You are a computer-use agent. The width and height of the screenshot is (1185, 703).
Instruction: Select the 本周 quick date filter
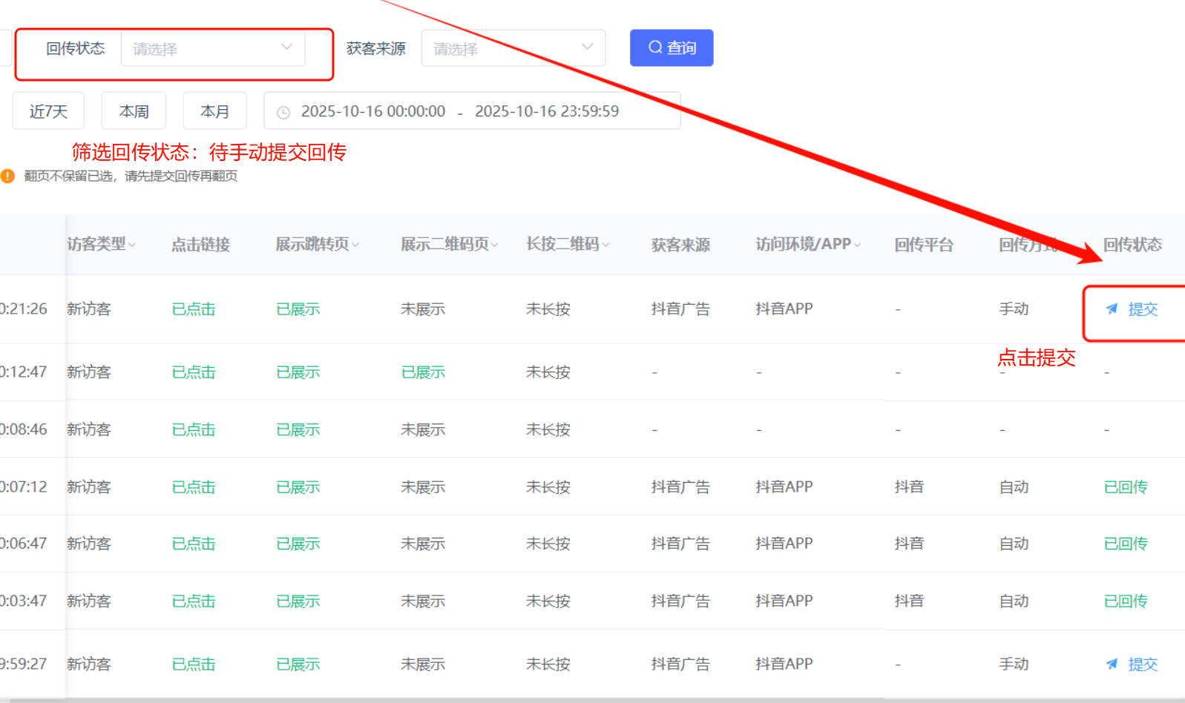pyautogui.click(x=134, y=111)
